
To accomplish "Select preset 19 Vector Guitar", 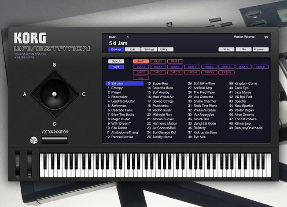I will point(159,110).
